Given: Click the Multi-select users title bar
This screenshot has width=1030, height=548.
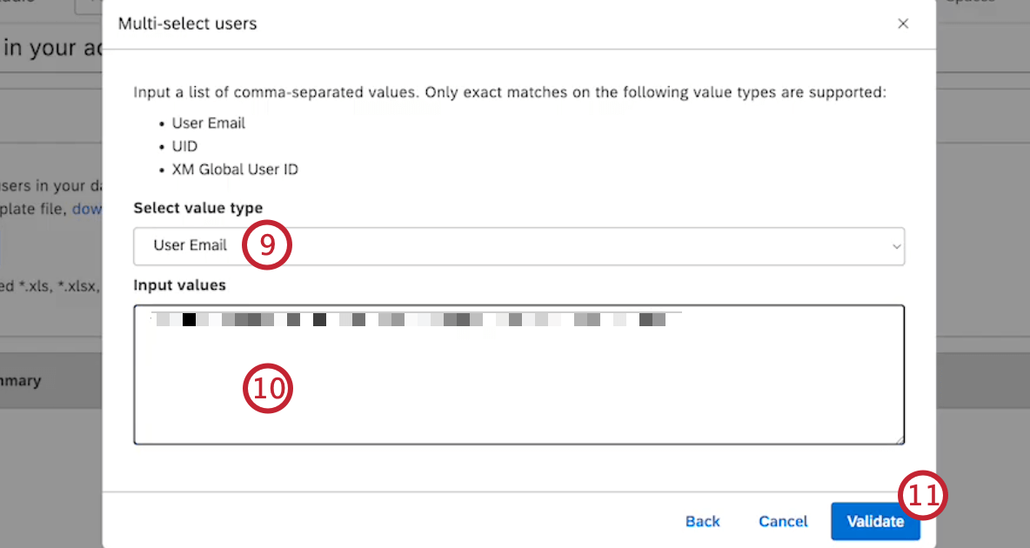Looking at the screenshot, I should point(187,23).
